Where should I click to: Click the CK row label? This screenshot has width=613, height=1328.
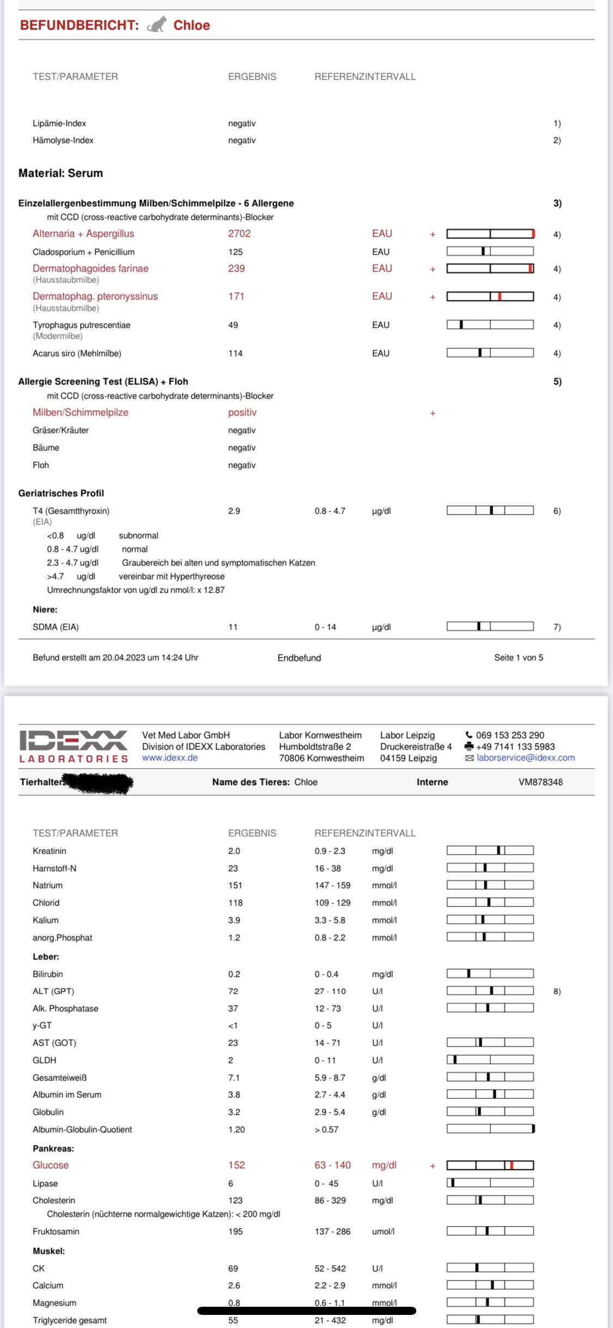point(39,1269)
